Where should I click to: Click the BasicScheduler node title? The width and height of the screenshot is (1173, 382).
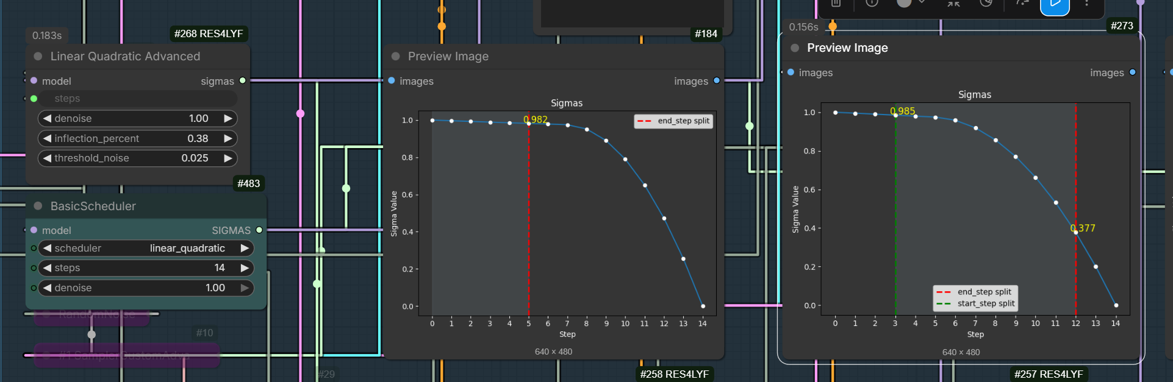coord(93,206)
